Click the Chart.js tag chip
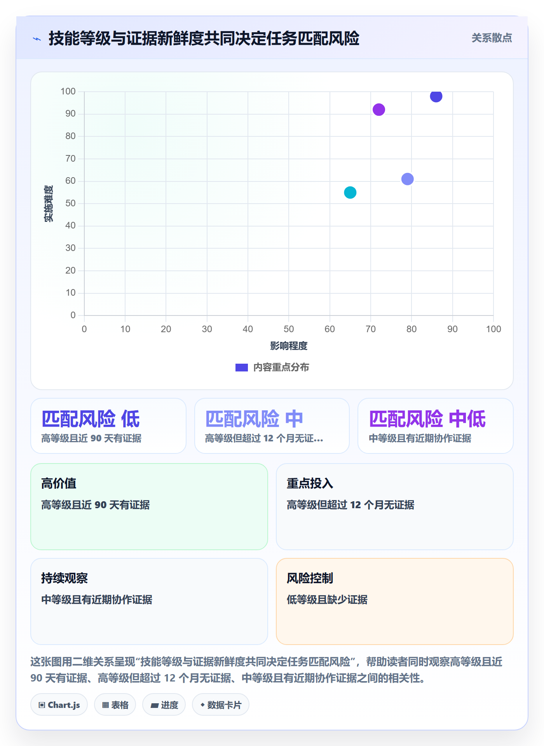The width and height of the screenshot is (544, 746). [59, 705]
